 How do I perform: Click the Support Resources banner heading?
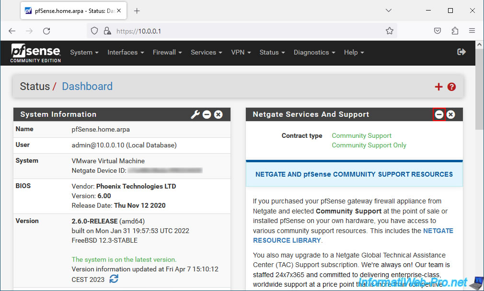click(x=354, y=175)
